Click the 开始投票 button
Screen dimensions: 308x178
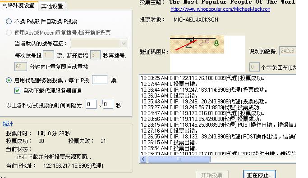212,174
